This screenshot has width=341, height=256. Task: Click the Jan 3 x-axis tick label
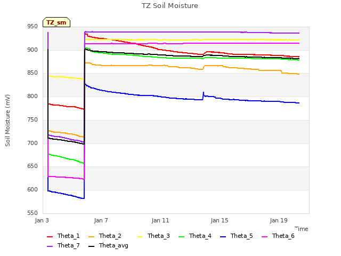(x=42, y=220)
